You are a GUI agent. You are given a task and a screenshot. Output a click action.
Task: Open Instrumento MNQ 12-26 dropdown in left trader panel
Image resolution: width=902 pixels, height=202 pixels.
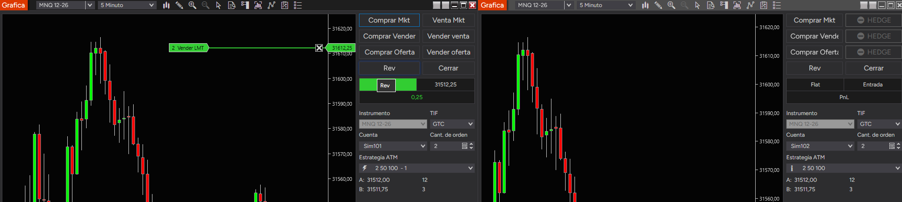[x=393, y=124]
